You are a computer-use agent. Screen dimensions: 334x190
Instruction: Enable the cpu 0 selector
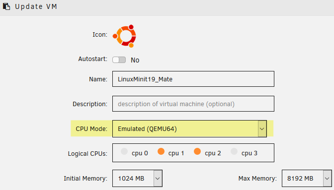pyautogui.click(x=124, y=151)
